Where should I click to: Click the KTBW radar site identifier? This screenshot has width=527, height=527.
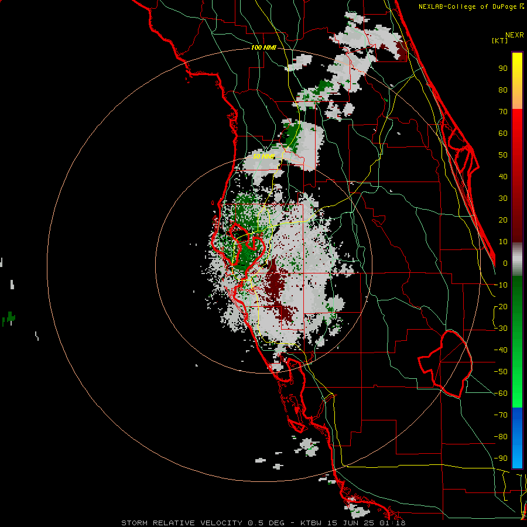[312, 523]
